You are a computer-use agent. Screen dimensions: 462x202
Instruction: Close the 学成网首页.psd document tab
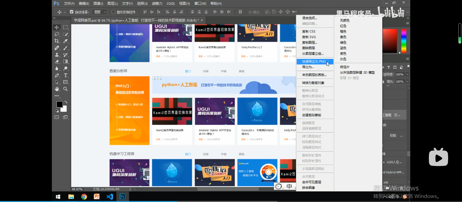point(202,20)
